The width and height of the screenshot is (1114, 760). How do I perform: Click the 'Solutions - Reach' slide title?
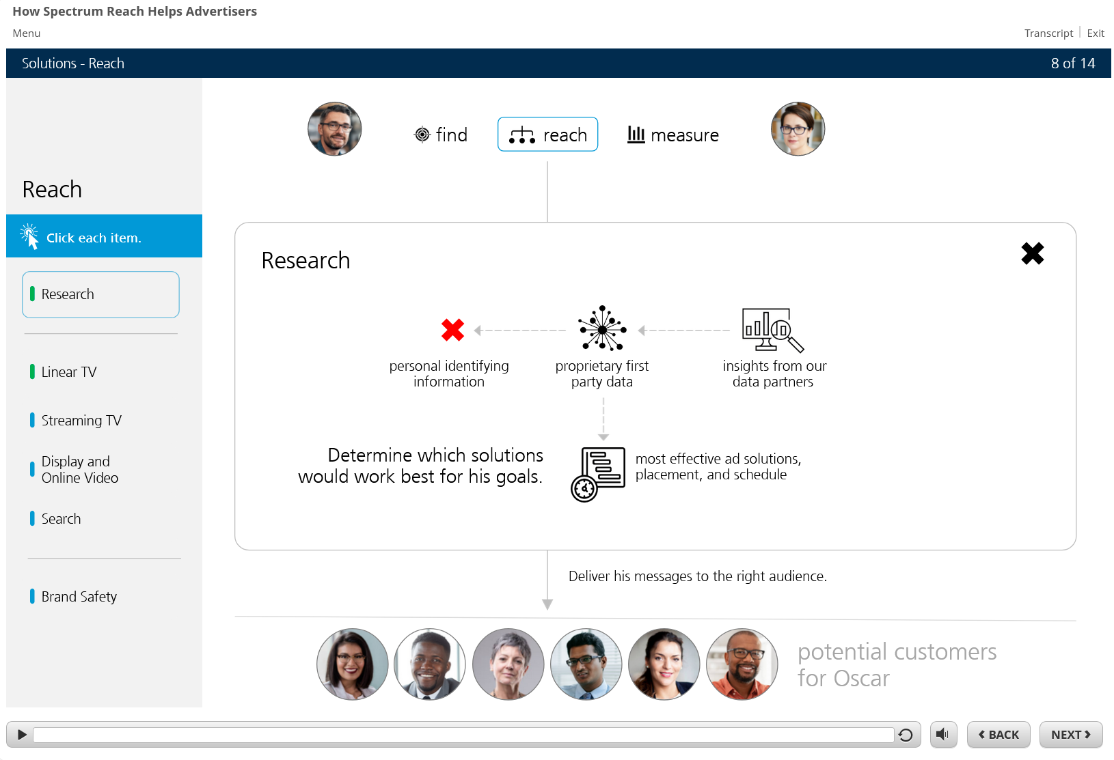73,64
